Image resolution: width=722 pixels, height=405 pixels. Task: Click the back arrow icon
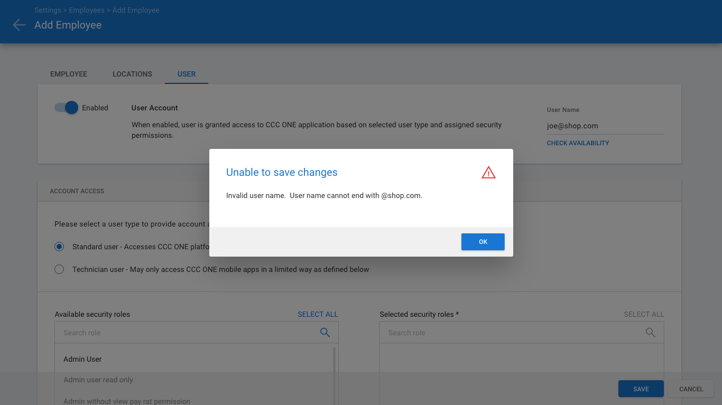point(19,25)
